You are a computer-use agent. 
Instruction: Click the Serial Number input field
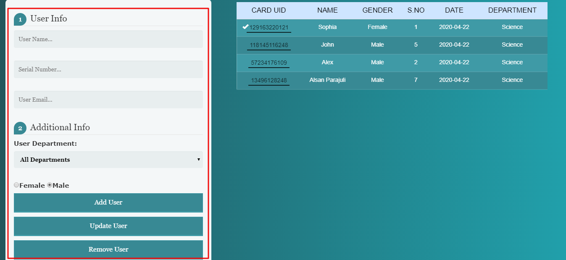point(108,69)
